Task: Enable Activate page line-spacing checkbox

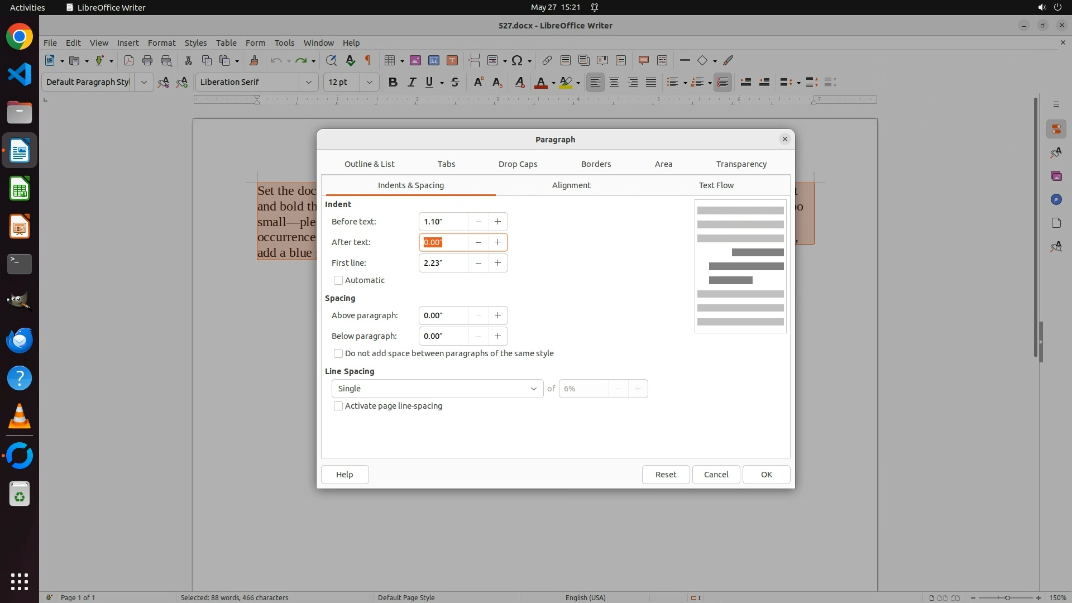Action: coord(338,406)
